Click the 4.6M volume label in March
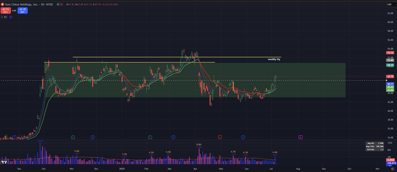The image size is (397, 172). click(168, 152)
